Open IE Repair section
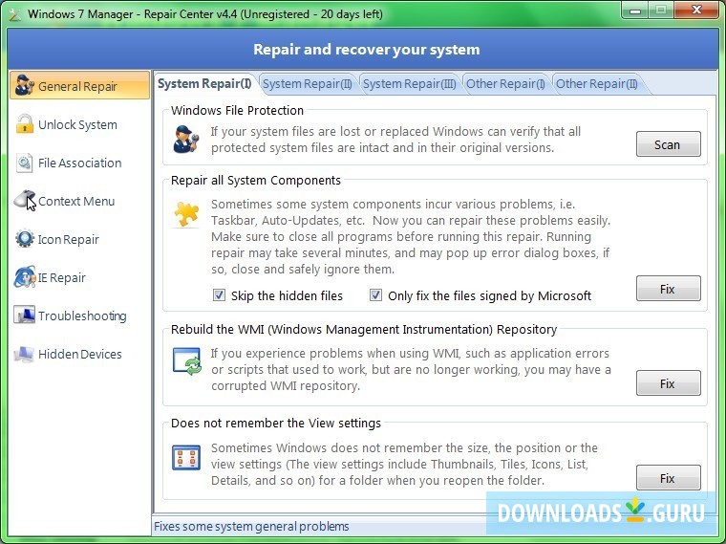Screen dimensions: 726x544 [x=61, y=277]
